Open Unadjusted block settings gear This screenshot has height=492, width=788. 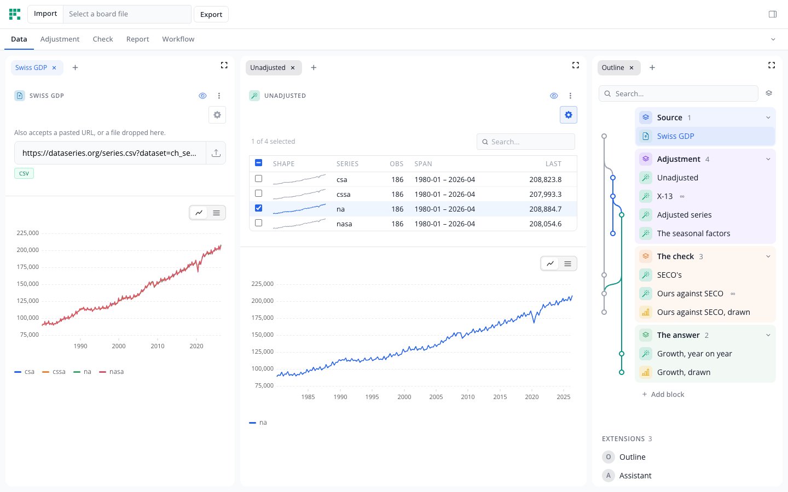[x=569, y=115]
